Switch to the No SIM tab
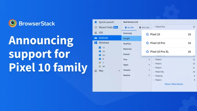This screenshot has height=111, width=197. tap(129, 28)
